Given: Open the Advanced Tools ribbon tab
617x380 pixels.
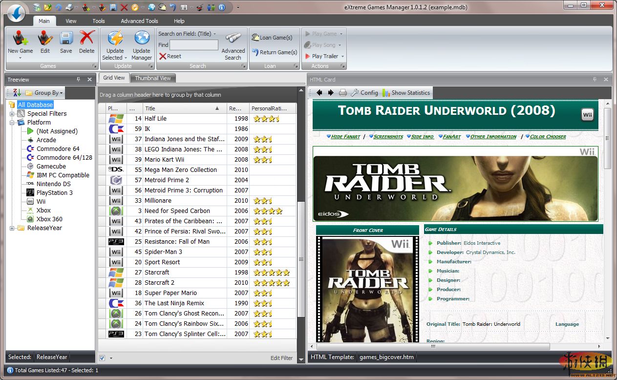Looking at the screenshot, I should (x=139, y=21).
